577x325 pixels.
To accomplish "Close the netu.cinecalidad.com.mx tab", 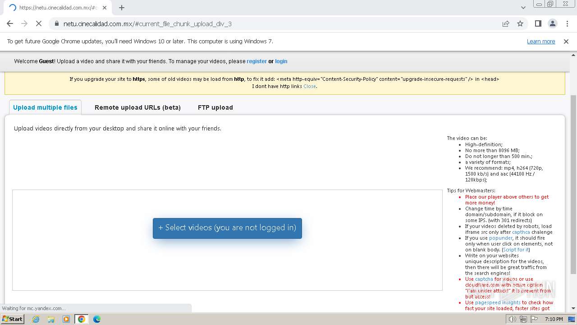I will click(105, 8).
